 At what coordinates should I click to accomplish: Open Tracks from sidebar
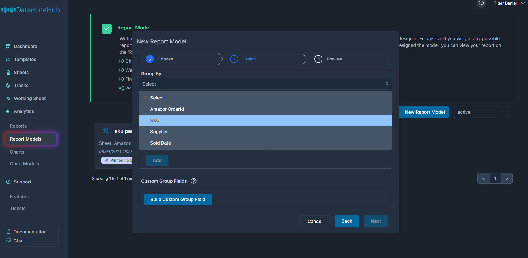click(x=21, y=85)
